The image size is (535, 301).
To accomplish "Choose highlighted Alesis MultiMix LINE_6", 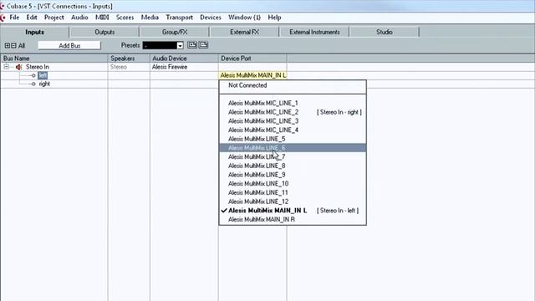I will pyautogui.click(x=293, y=148).
